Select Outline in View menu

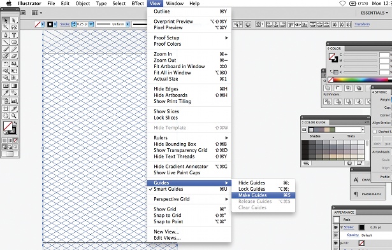click(x=189, y=11)
